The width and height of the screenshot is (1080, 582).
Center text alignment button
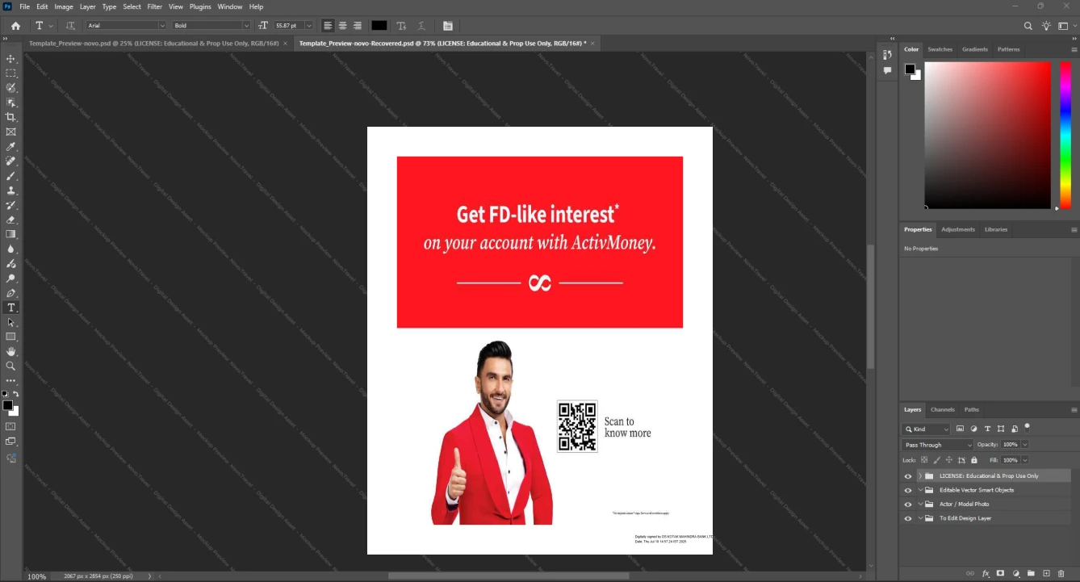point(342,26)
